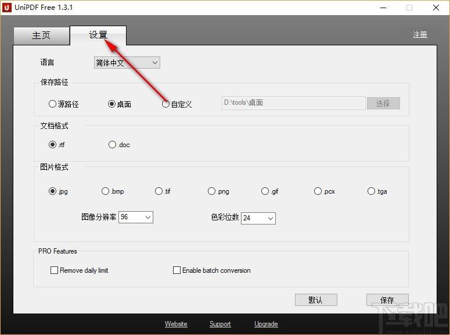Switch to the 主页 tab

click(41, 35)
